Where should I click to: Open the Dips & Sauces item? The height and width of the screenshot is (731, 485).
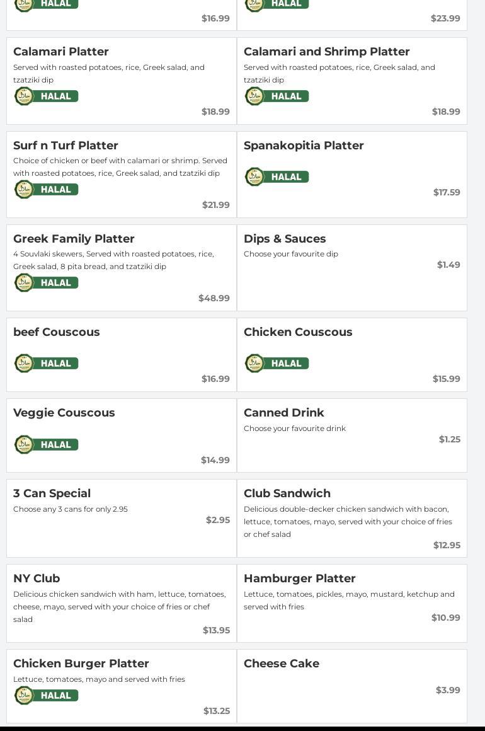(285, 239)
